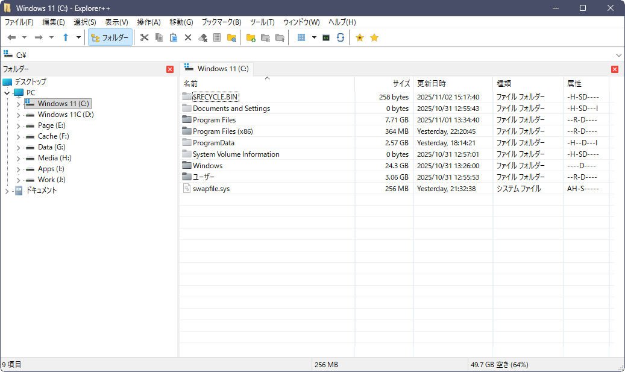Click the 24.3 GB size cell
The height and width of the screenshot is (372, 625).
click(397, 165)
